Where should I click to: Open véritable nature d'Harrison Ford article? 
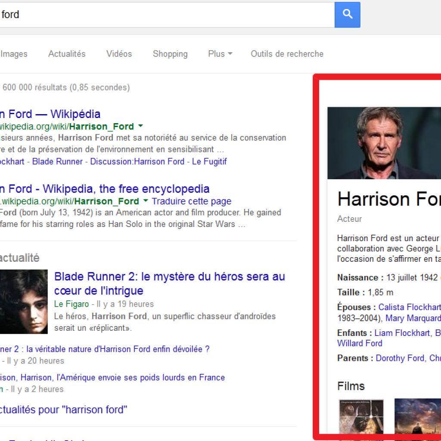coord(105,349)
